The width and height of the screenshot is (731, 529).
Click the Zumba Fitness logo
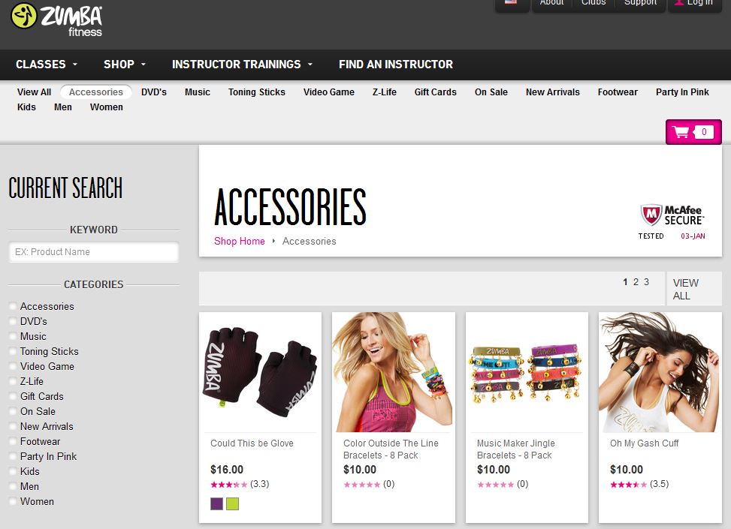[x=56, y=20]
